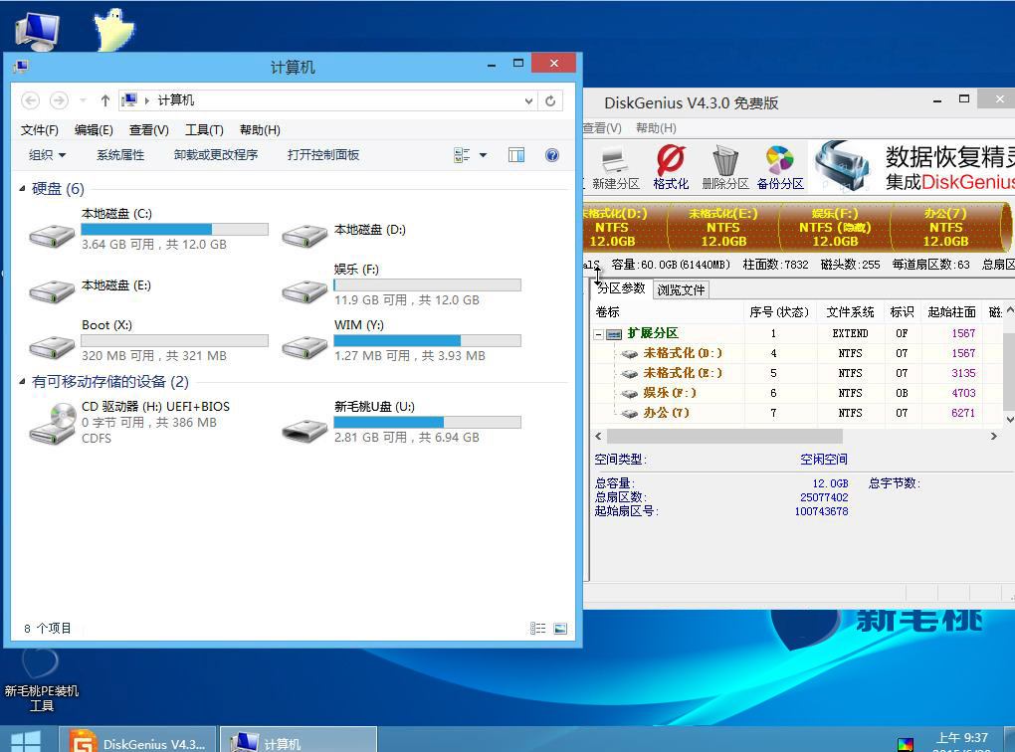Switch to large icons view in status bar
1015x752 pixels.
pyautogui.click(x=560, y=629)
